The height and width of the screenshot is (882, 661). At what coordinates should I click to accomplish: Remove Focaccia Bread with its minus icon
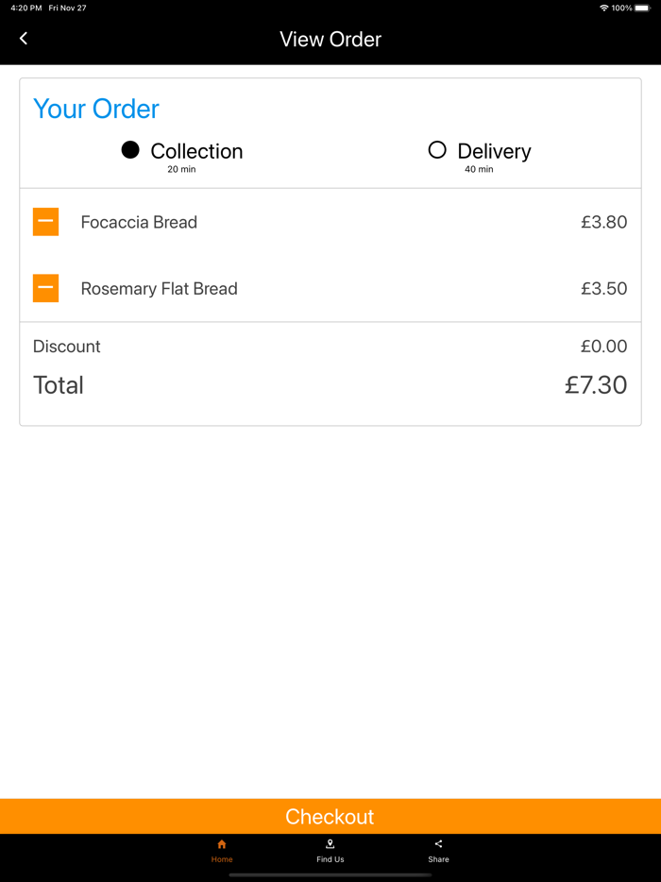(x=45, y=222)
